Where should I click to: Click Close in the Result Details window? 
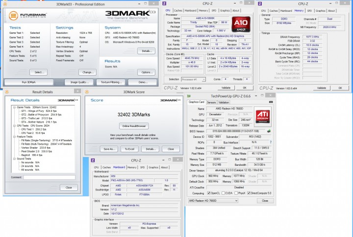click(x=69, y=187)
